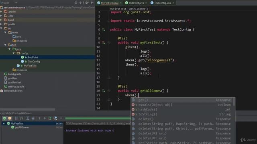Switch to MyFirstTest.java tab
The height and width of the screenshot is (144, 257).
(x=110, y=3)
